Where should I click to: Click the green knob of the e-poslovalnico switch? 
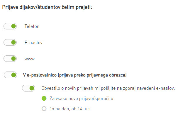[x=14, y=75]
